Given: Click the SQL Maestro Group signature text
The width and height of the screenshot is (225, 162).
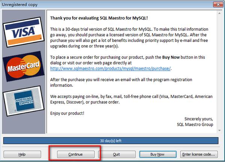Looking at the screenshot, I should (x=195, y=124).
